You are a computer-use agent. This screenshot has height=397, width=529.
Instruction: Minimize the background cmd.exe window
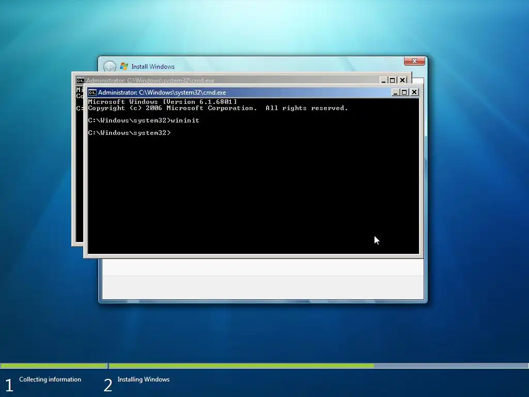pyautogui.click(x=383, y=80)
